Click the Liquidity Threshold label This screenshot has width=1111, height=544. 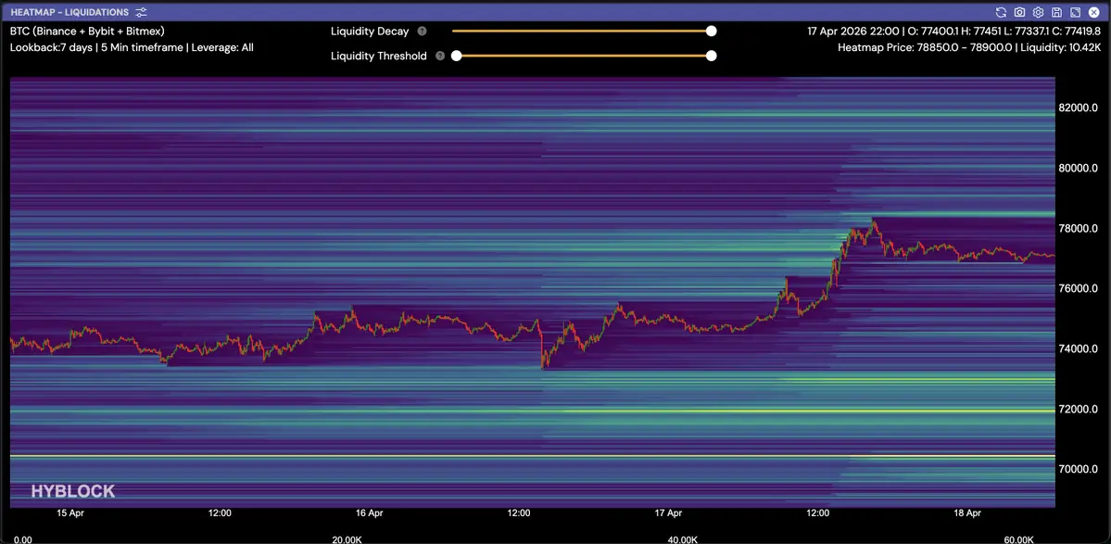tap(379, 56)
